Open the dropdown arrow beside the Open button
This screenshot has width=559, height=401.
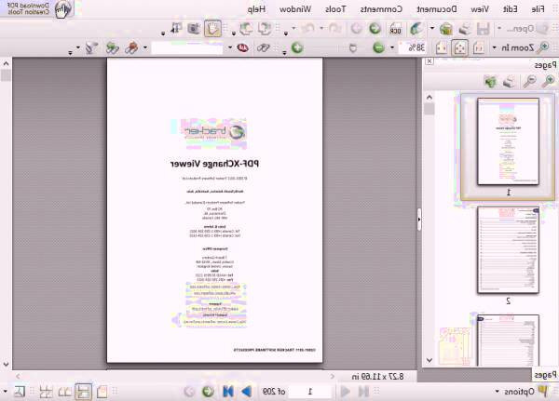(499, 29)
